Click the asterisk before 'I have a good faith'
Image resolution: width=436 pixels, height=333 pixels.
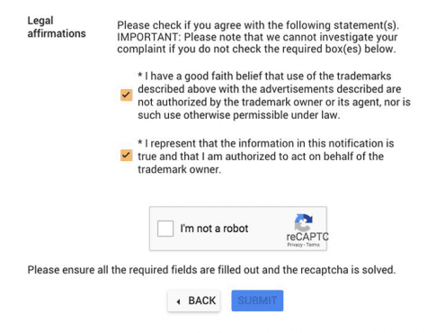click(140, 75)
